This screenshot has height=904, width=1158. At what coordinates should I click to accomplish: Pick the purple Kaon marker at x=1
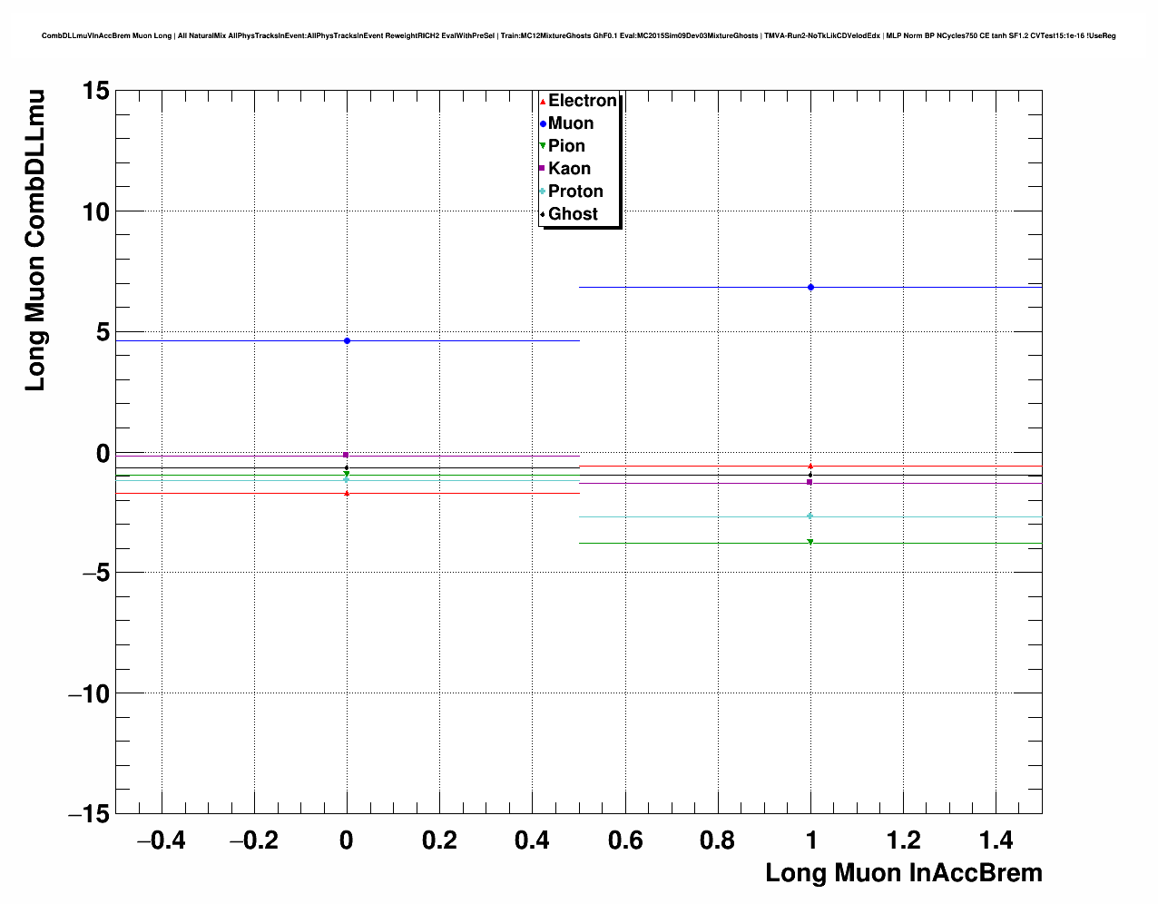click(x=810, y=482)
